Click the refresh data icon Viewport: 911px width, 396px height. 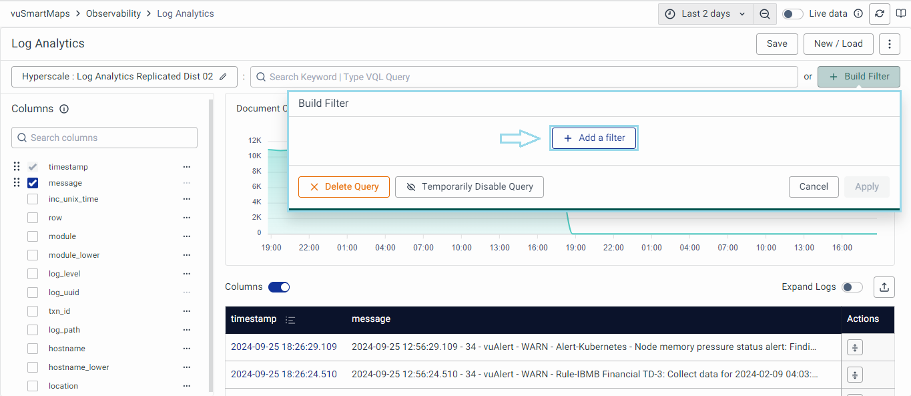click(x=880, y=13)
